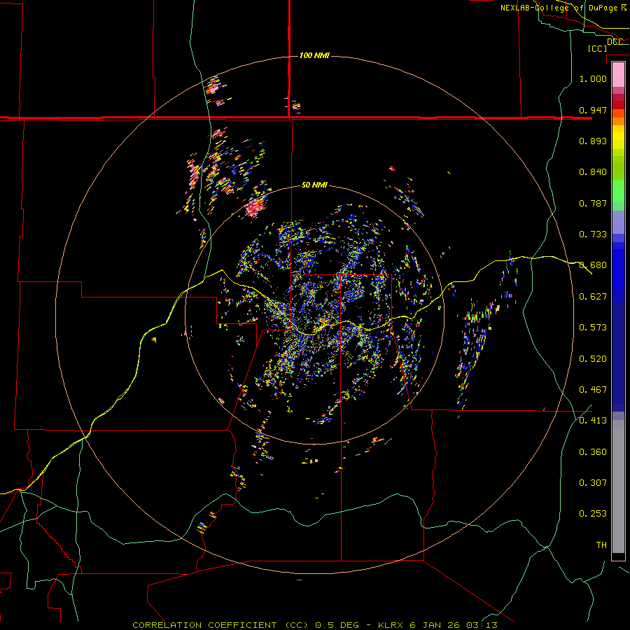
Task: Click the TH label on the legend
Action: [601, 545]
